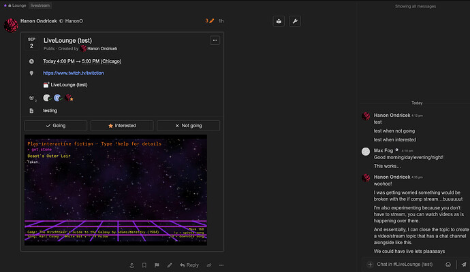This screenshot has height=272, width=470.
Task: Click the 4:12 pm chat timestamp
Action: tap(417, 116)
